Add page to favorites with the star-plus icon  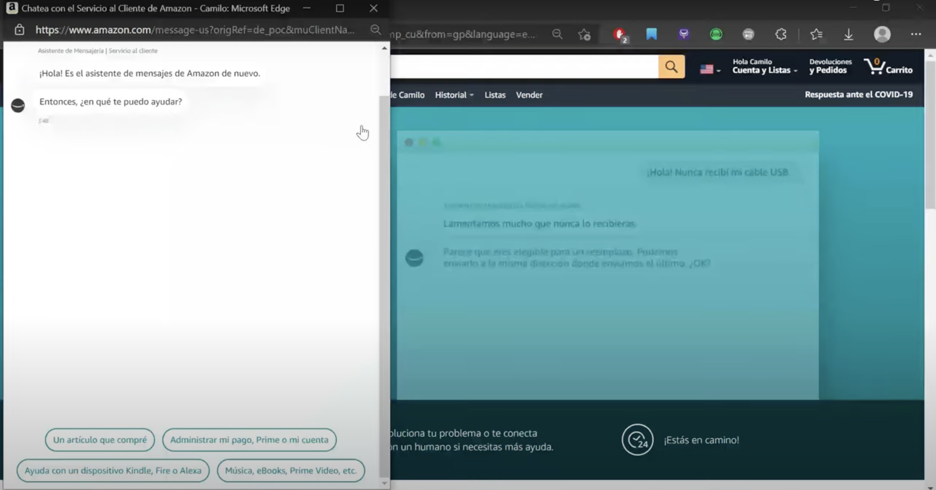[x=584, y=34]
